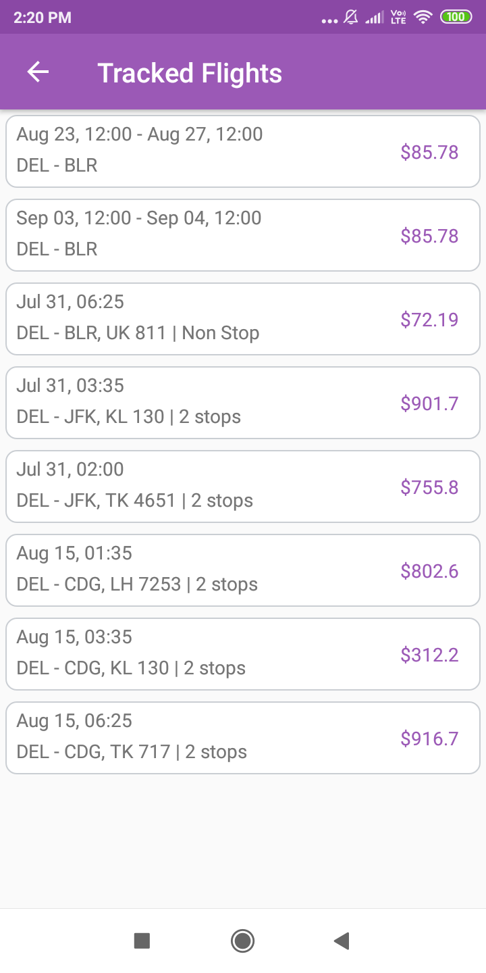Viewport: 486px width, 973px height.
Task: Tap the $901.7 price
Action: coord(429,403)
